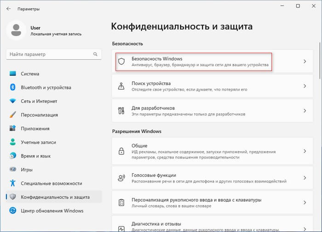Image resolution: width=322 pixels, height=232 pixels.
Task: Click the Bluetooth icon in sidebar
Action: 13,87
